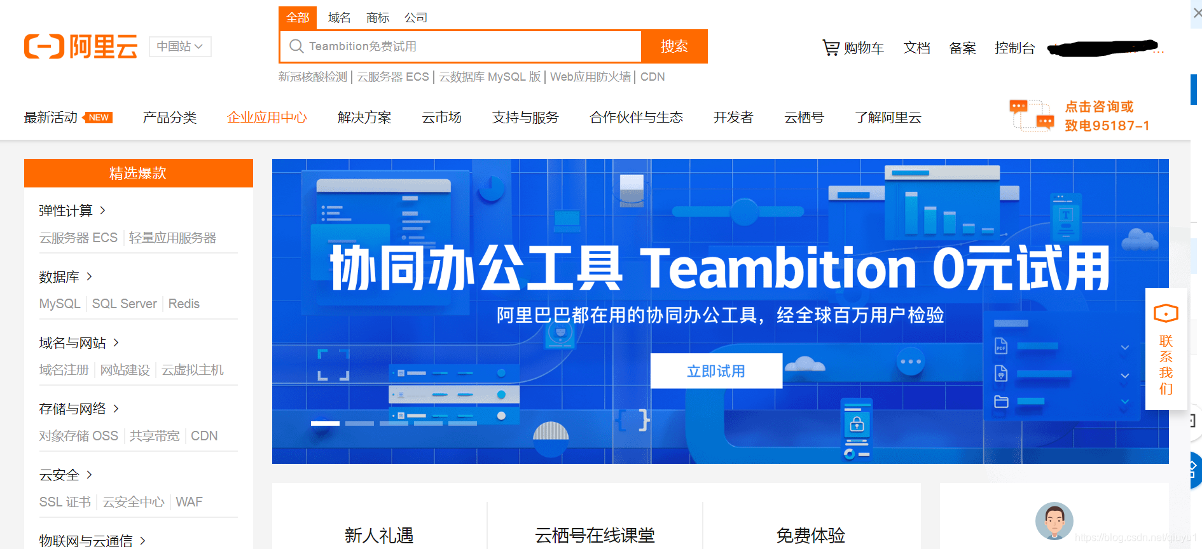Click the orange 搜索 button
Image resolution: width=1202 pixels, height=549 pixels.
coord(674,46)
